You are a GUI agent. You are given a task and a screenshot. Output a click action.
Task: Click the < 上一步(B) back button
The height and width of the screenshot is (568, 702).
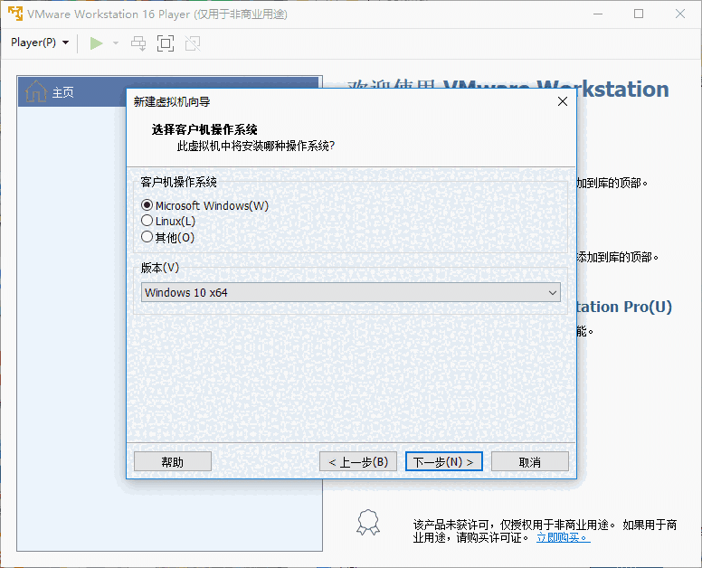(x=358, y=461)
